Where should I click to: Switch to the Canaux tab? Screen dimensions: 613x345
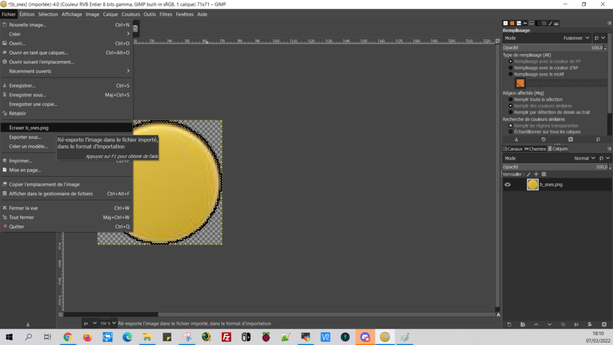512,149
